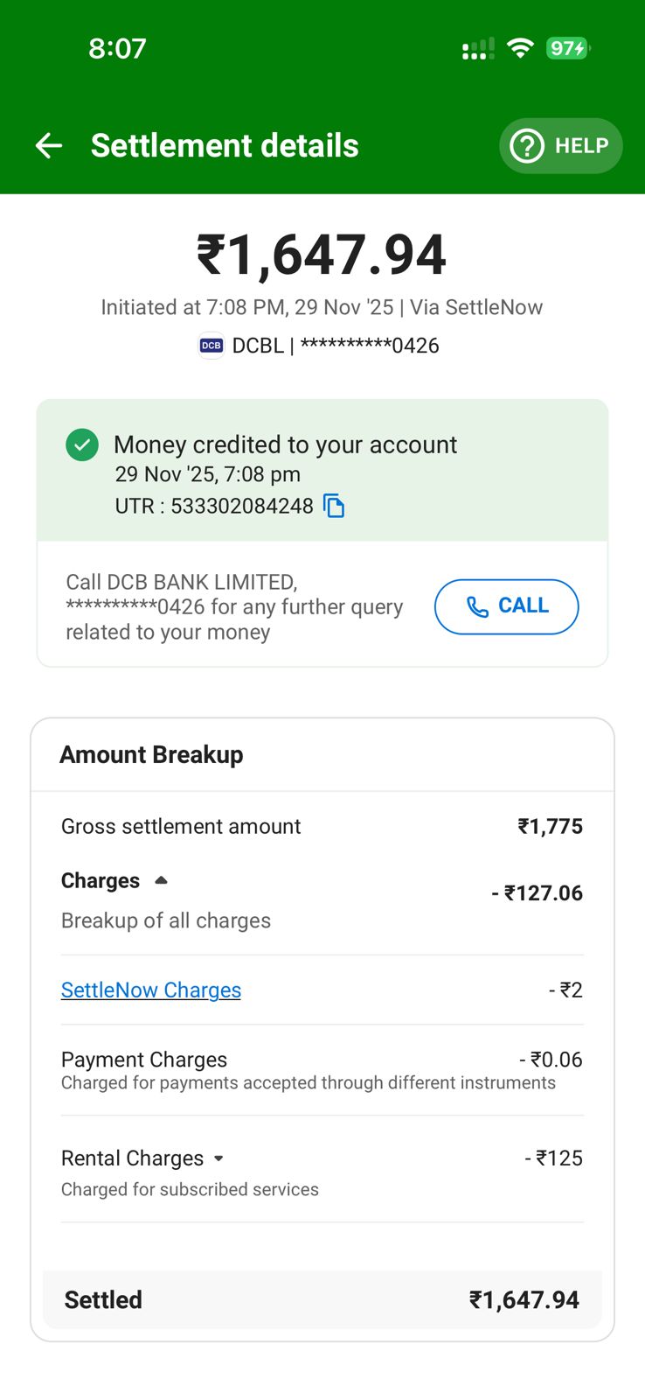645x1400 pixels.
Task: Tap the Settled total row
Action: click(322, 1299)
